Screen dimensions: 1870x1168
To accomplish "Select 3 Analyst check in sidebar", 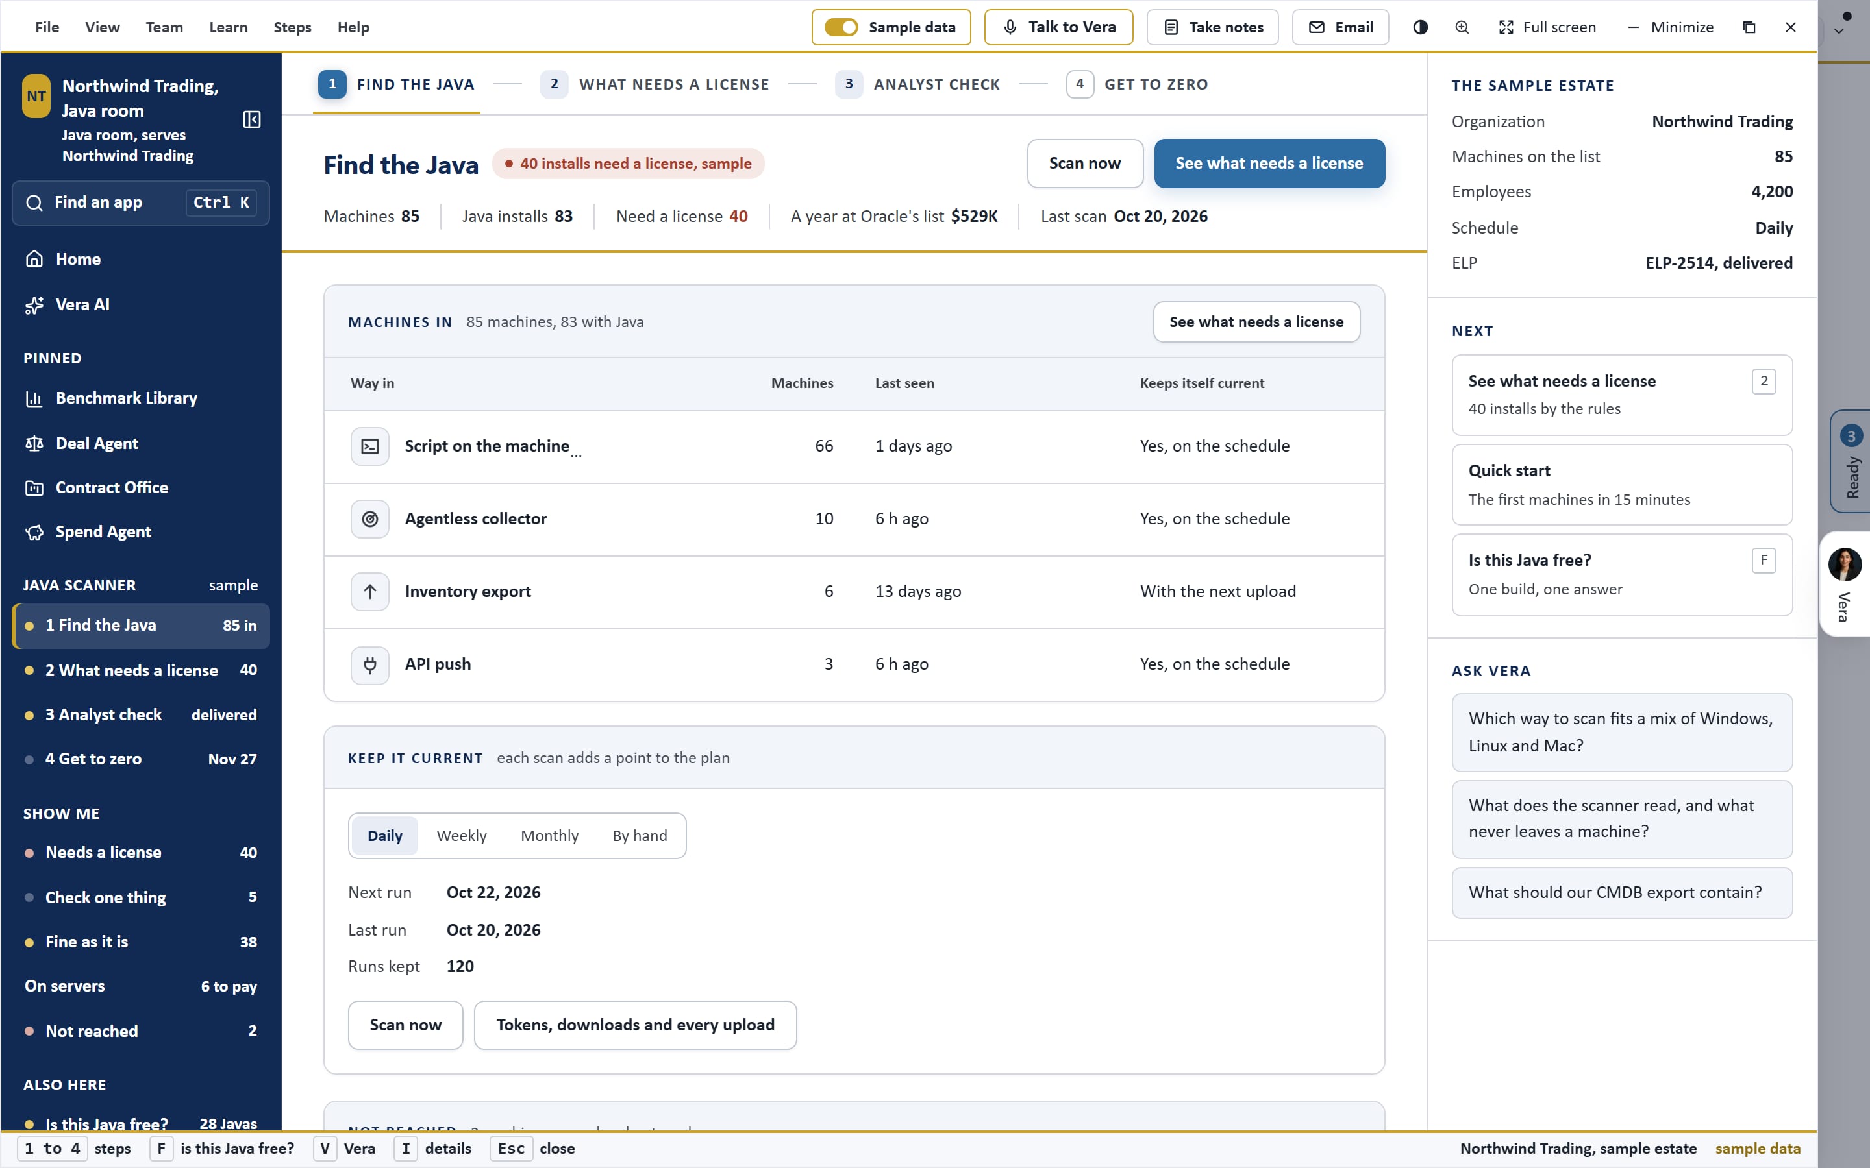I will click(x=141, y=714).
